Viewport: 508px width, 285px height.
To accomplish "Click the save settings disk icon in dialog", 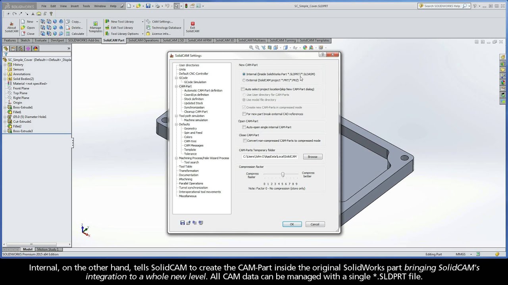I will point(183,223).
